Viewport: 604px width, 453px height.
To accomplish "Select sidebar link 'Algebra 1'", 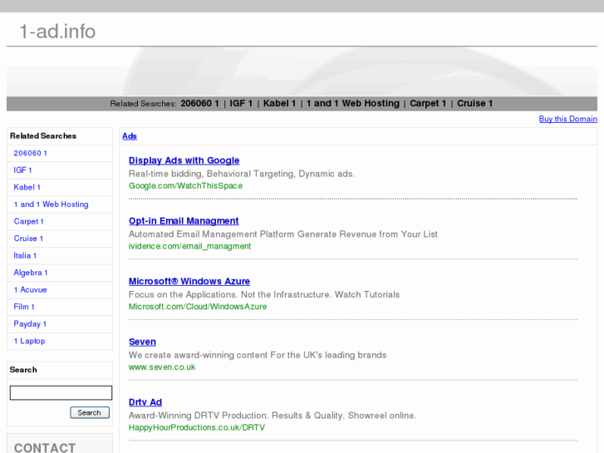I will (x=31, y=273).
